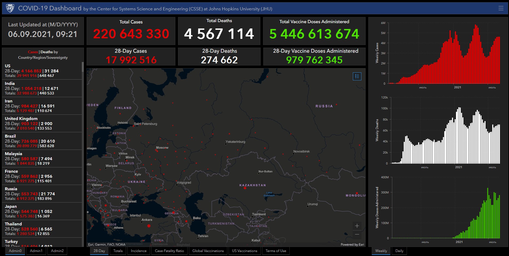
Task: Switch to the Admin2 tab
Action: pos(57,251)
